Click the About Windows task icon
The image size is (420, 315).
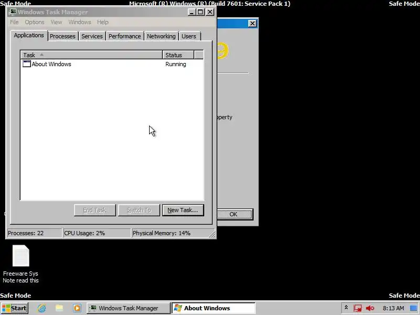[27, 64]
